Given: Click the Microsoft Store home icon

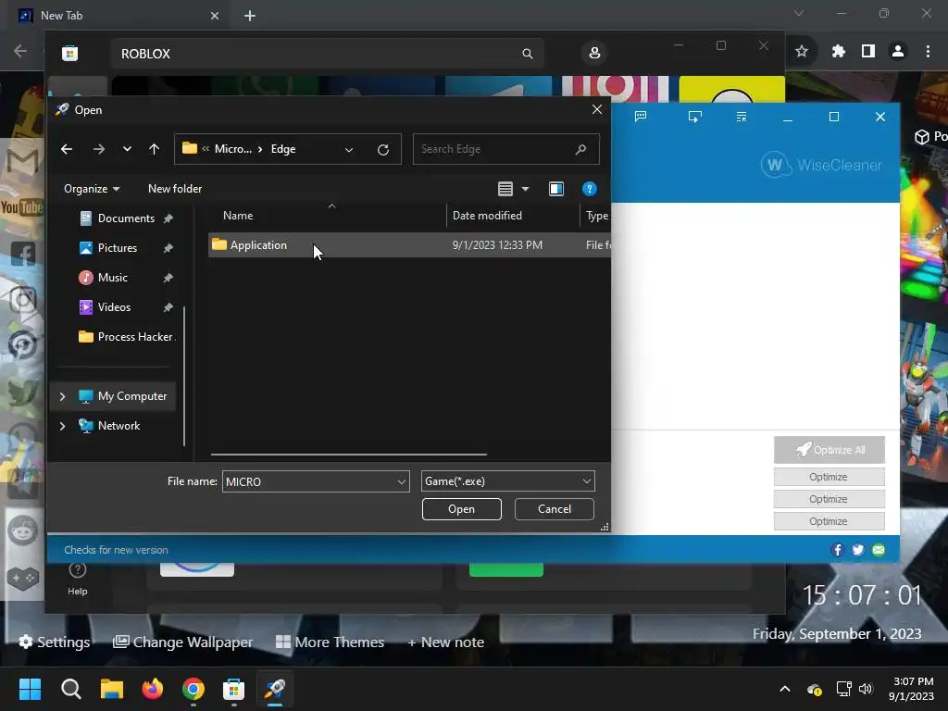Looking at the screenshot, I should pyautogui.click(x=70, y=53).
